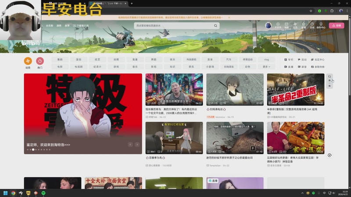Open the user avatar in the header

268,25
